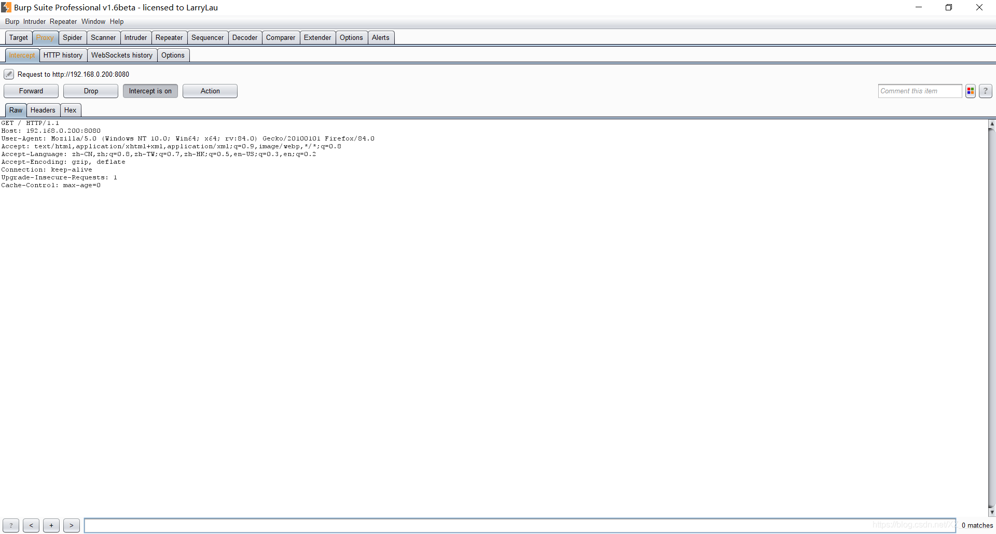Open the highlight color picker icon
Viewport: 996px width, 534px height.
(x=971, y=91)
